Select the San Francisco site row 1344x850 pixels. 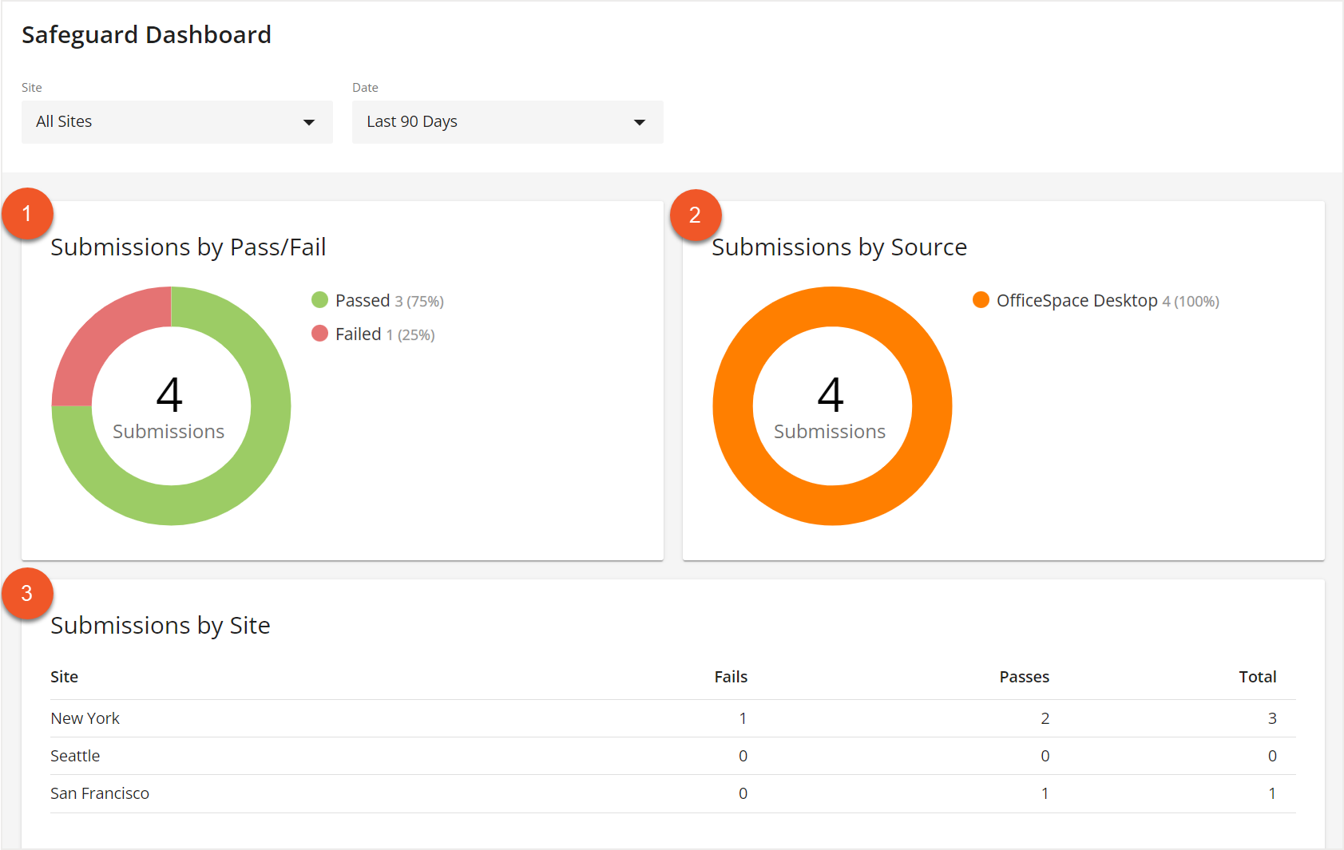673,793
